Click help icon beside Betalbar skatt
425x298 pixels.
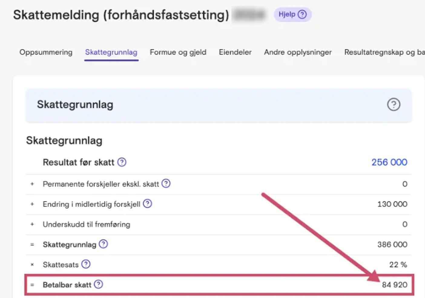pos(98,284)
